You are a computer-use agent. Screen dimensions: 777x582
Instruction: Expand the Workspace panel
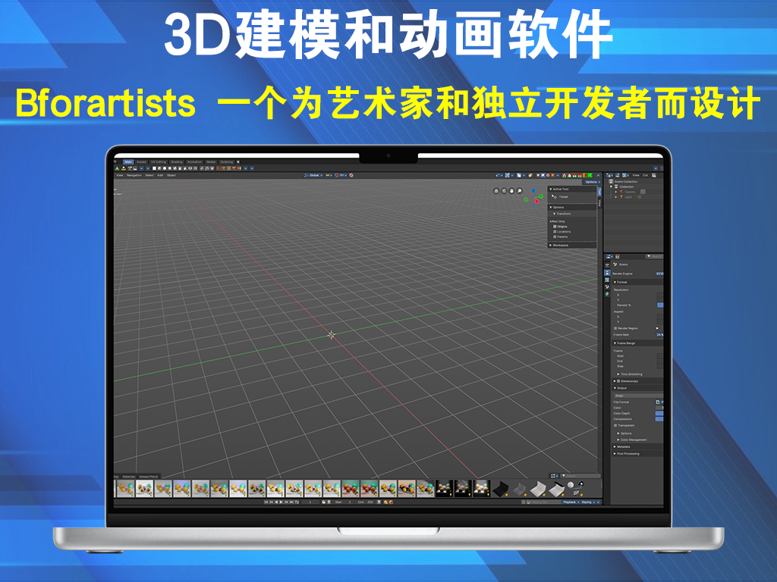tap(560, 246)
